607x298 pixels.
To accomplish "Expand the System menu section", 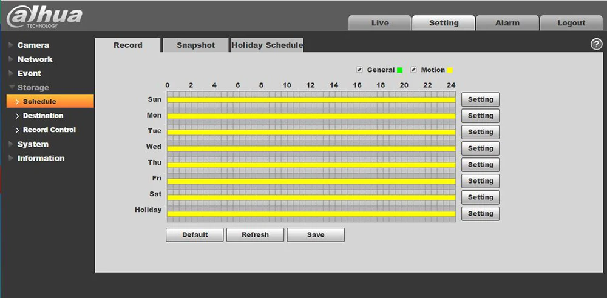I will click(33, 144).
